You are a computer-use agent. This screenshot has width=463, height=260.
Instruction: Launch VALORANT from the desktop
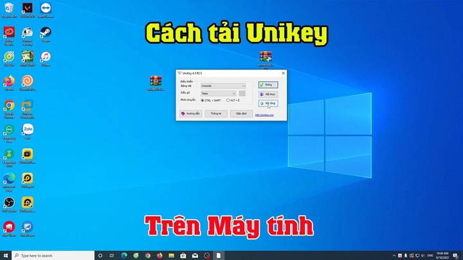[28, 10]
